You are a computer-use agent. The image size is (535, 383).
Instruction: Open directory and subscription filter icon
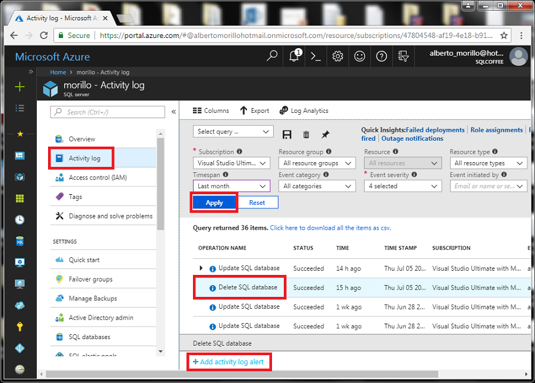click(403, 56)
